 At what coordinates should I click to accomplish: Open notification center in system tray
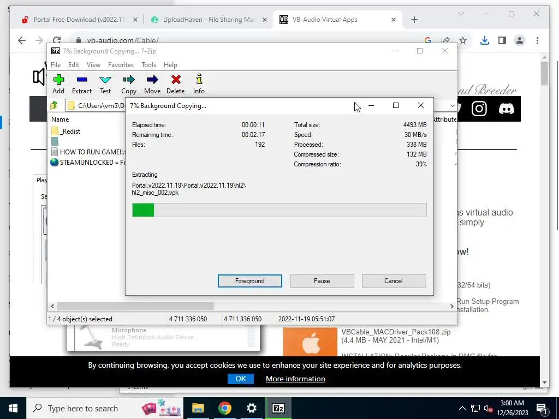coord(542,408)
